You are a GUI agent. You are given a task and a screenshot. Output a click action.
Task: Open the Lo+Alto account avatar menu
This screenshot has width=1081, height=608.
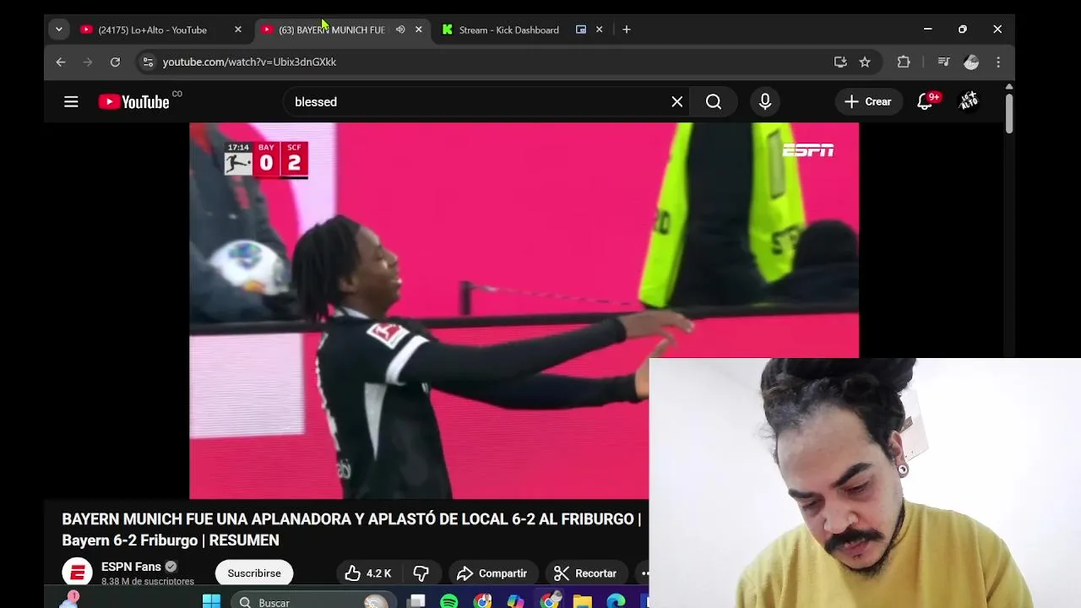[969, 101]
